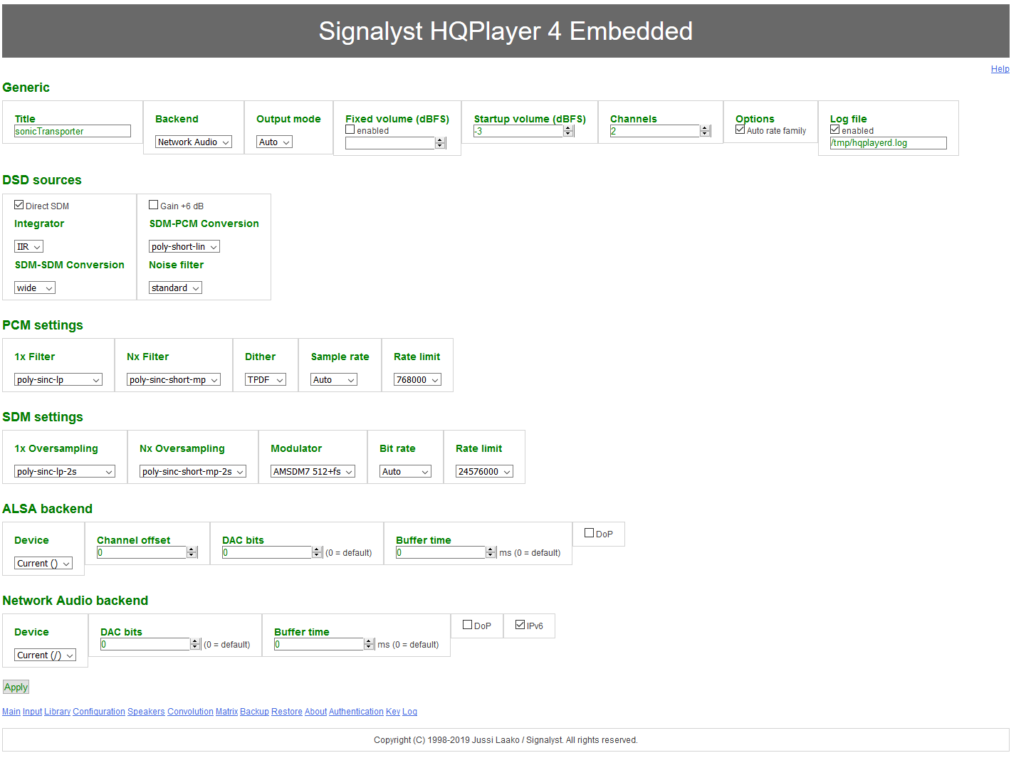The width and height of the screenshot is (1021, 780).
Task: Uncheck Direct SDM option
Action: coord(19,205)
